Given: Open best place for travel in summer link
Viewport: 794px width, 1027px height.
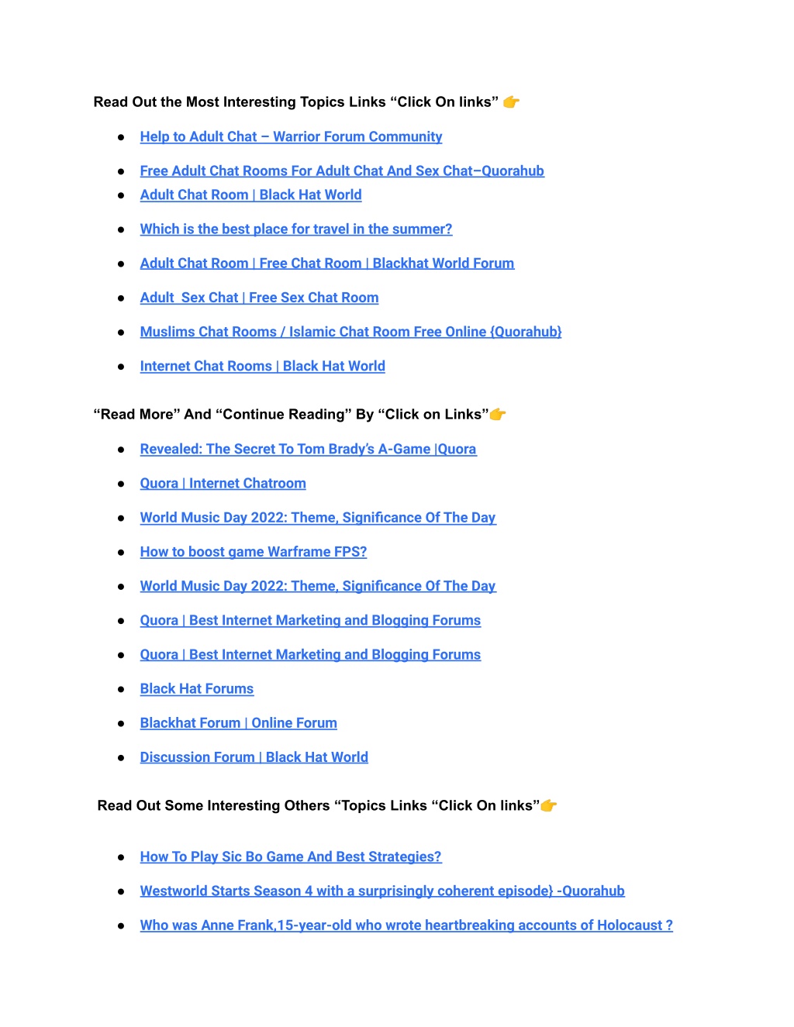Looking at the screenshot, I should click(x=296, y=229).
